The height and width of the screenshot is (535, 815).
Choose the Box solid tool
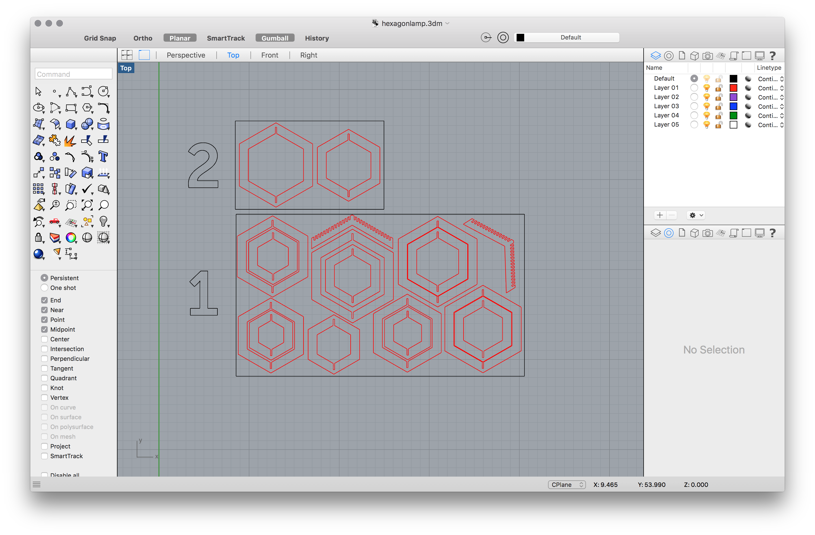71,124
